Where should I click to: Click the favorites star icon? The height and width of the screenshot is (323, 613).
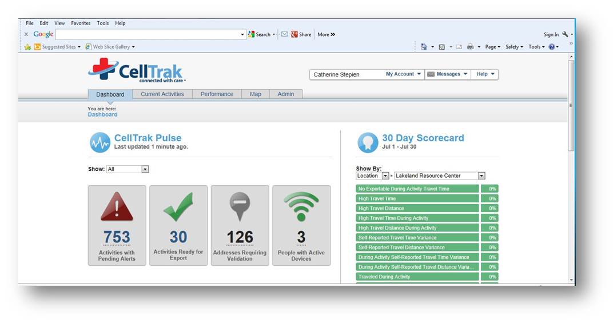[27, 47]
